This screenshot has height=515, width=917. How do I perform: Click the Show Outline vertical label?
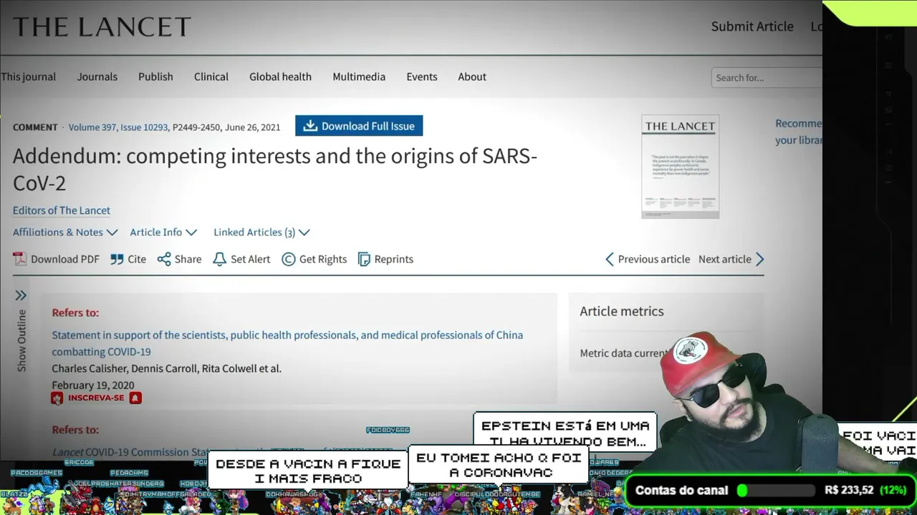point(21,340)
